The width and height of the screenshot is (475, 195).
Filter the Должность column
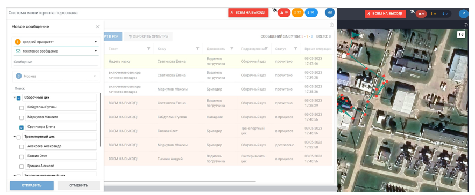point(232,49)
